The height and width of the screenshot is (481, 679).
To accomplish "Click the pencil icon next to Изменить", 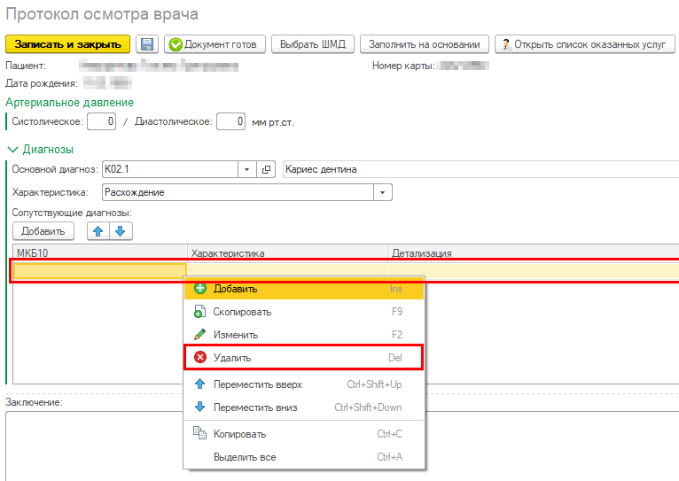I will (x=199, y=335).
